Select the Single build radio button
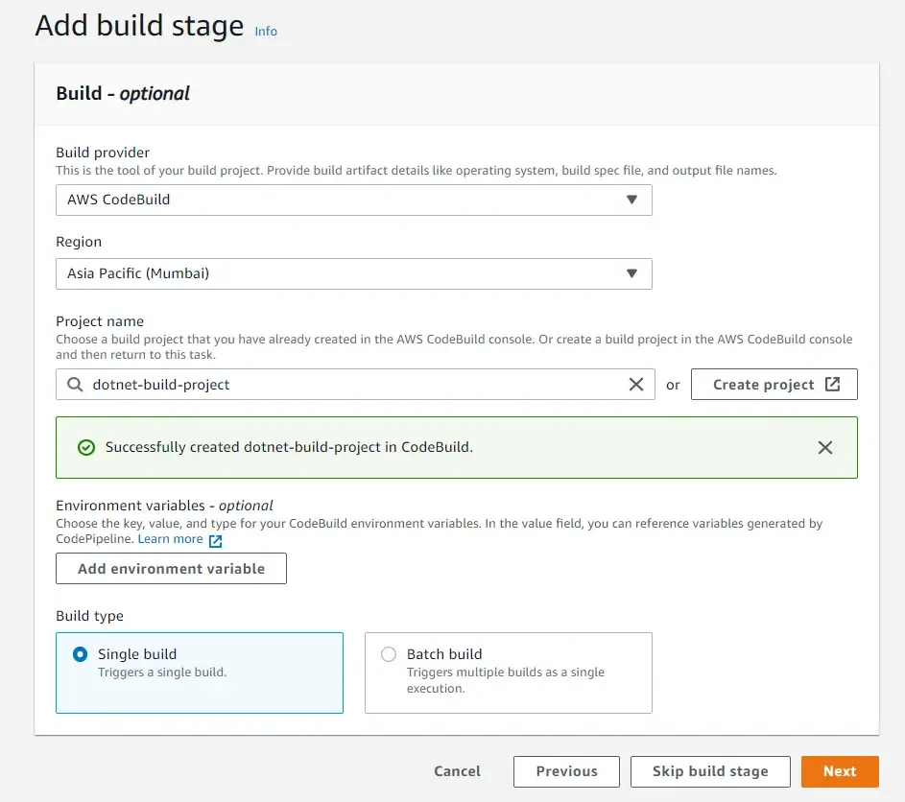This screenshot has width=905, height=802. [x=81, y=654]
